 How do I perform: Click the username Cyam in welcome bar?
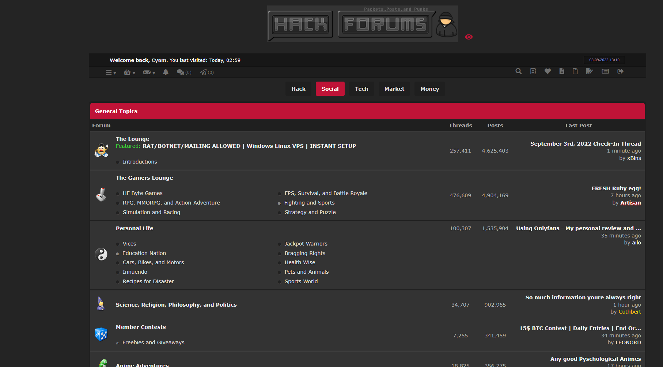coord(159,60)
